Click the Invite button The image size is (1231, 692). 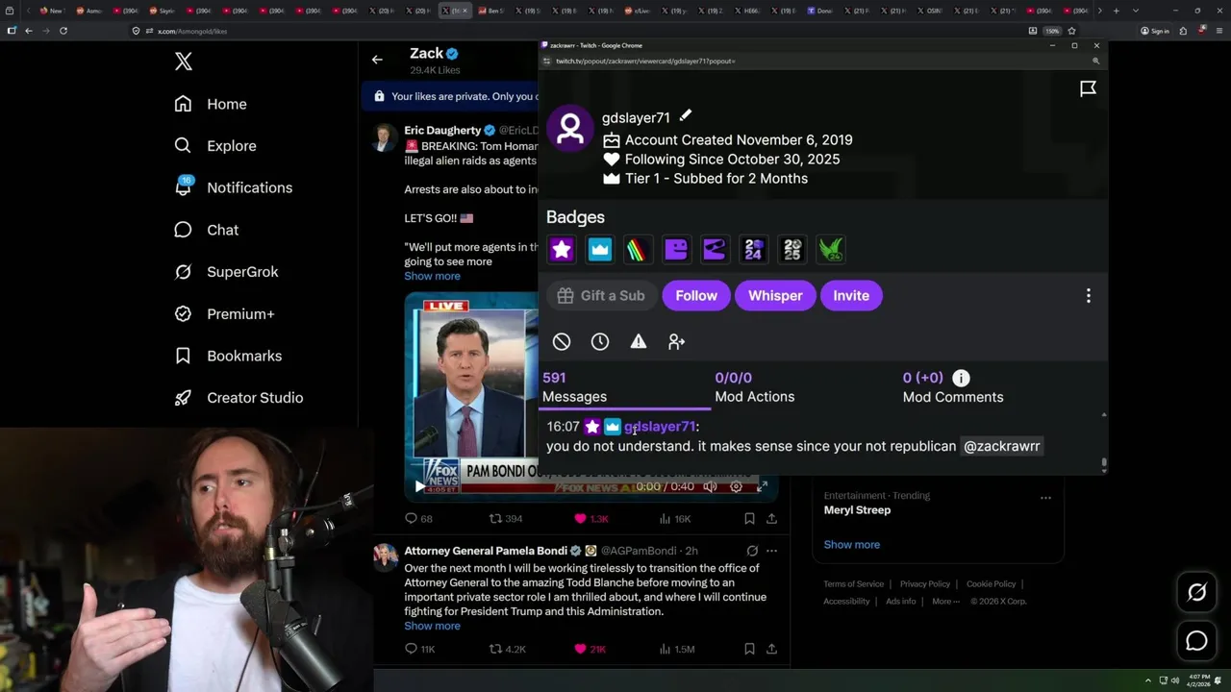tap(851, 296)
